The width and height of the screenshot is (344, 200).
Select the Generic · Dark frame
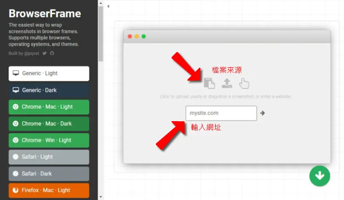[x=49, y=90]
